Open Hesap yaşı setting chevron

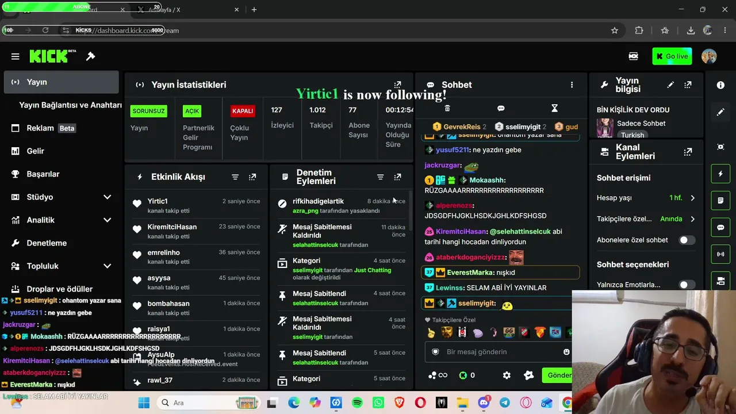coord(692,198)
